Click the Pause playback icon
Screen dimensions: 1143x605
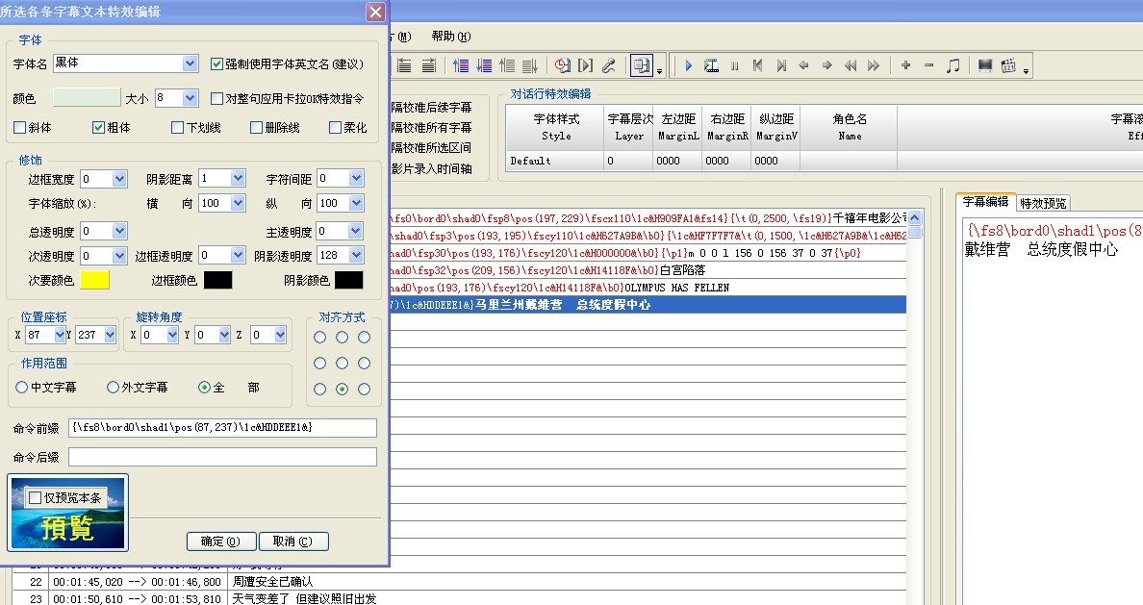734,65
